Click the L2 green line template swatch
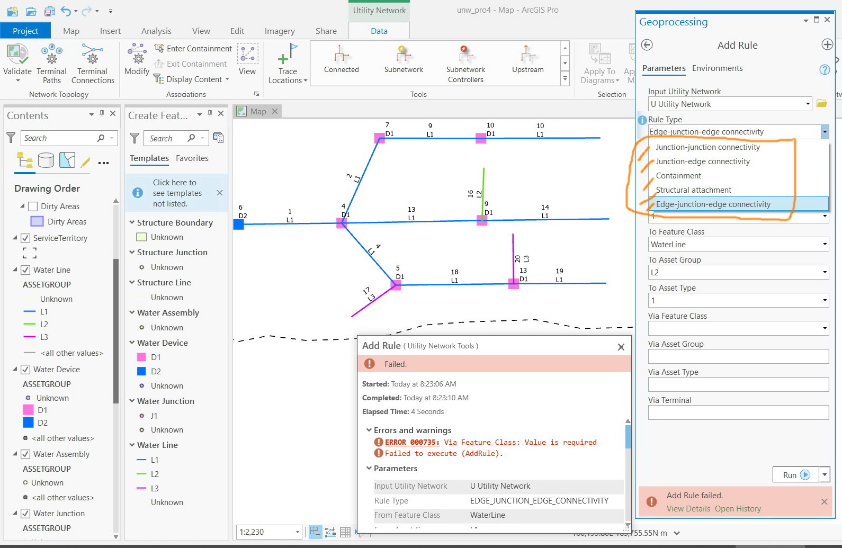This screenshot has height=548, width=842. 141,474
